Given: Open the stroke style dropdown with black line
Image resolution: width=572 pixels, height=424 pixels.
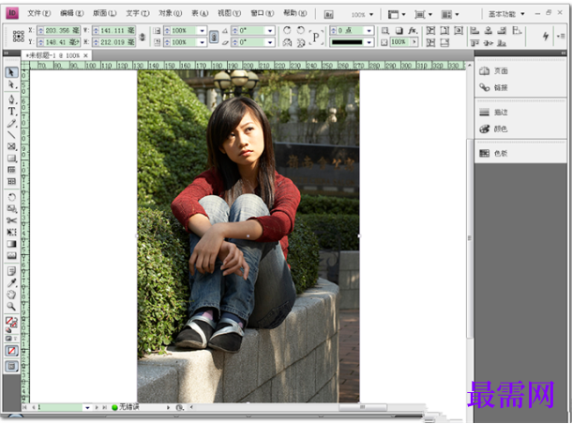Looking at the screenshot, I should [x=369, y=42].
